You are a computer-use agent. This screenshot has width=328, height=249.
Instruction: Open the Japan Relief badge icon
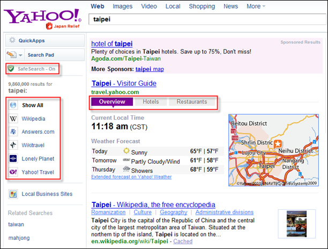(49, 26)
